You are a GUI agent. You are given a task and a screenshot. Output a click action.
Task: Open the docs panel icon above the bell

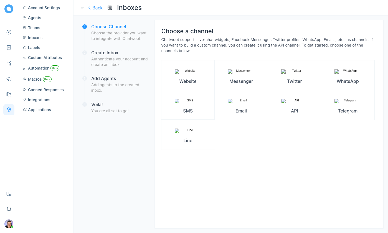click(9, 194)
